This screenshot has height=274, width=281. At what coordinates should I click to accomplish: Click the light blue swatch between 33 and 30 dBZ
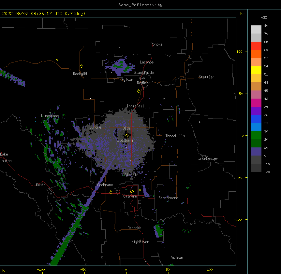click(x=256, y=127)
